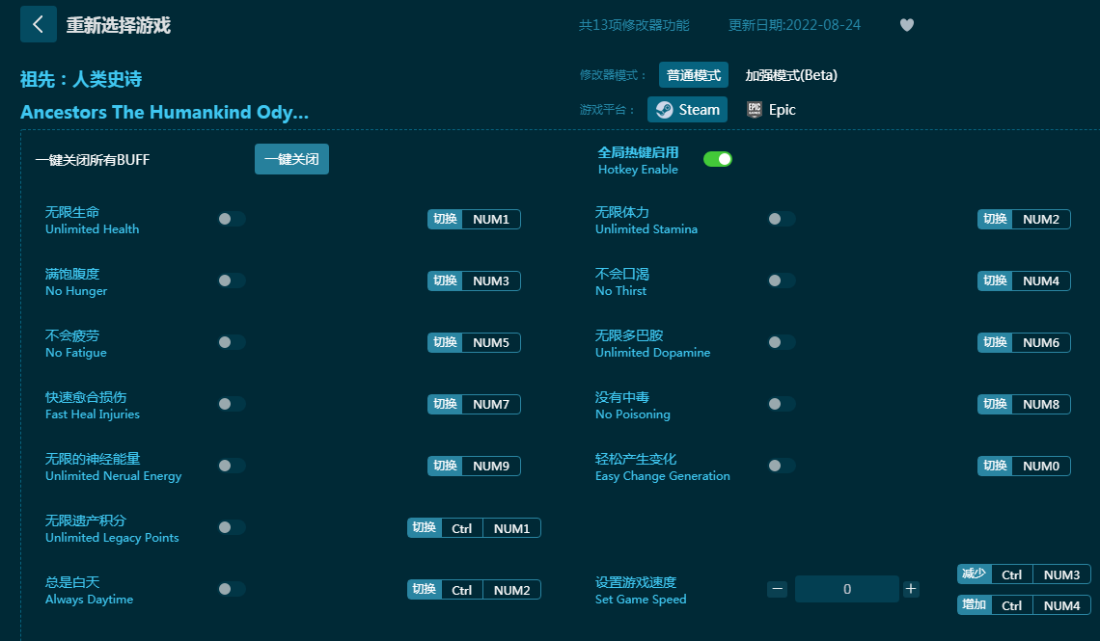Click the Ctrl key for Unlimited Legacy Points
This screenshot has width=1100, height=641.
pos(462,528)
